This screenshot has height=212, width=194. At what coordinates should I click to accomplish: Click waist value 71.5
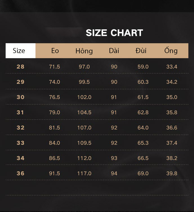(x=54, y=67)
